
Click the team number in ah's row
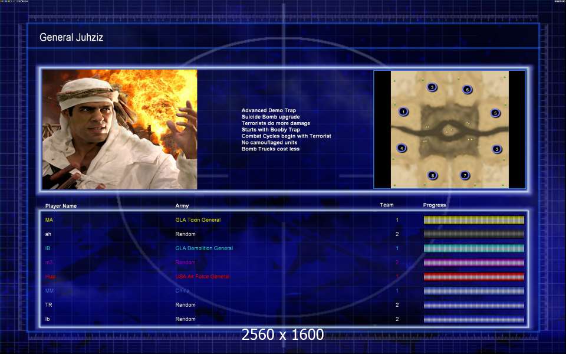point(397,234)
